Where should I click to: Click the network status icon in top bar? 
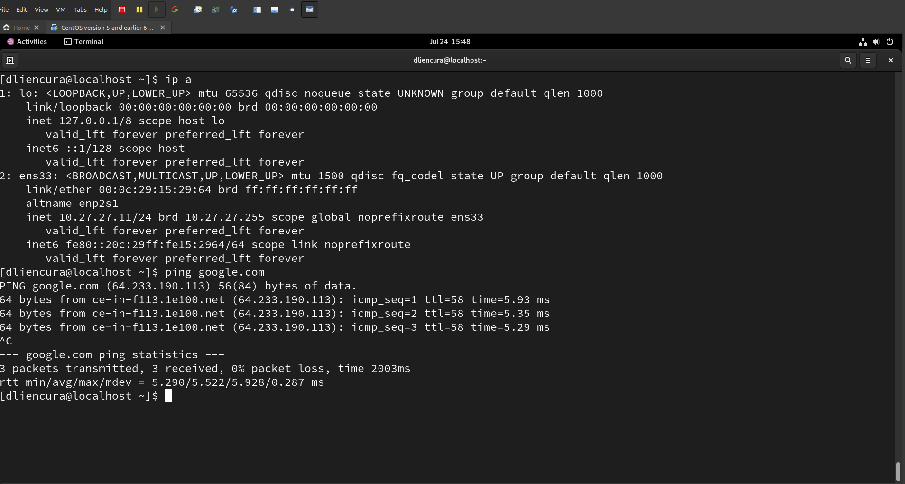[863, 42]
